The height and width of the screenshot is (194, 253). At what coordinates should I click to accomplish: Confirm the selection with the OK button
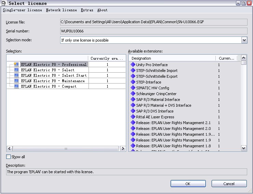188,184
